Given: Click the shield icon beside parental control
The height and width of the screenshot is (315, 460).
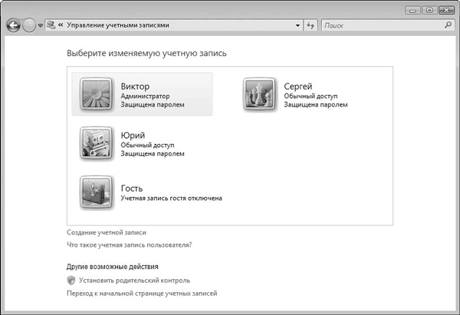Looking at the screenshot, I should (71, 281).
